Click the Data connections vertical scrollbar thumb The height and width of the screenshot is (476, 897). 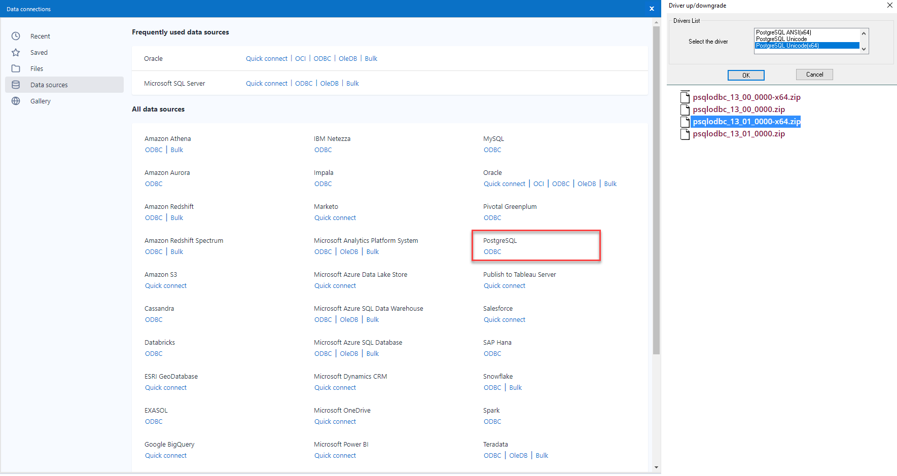point(656,190)
